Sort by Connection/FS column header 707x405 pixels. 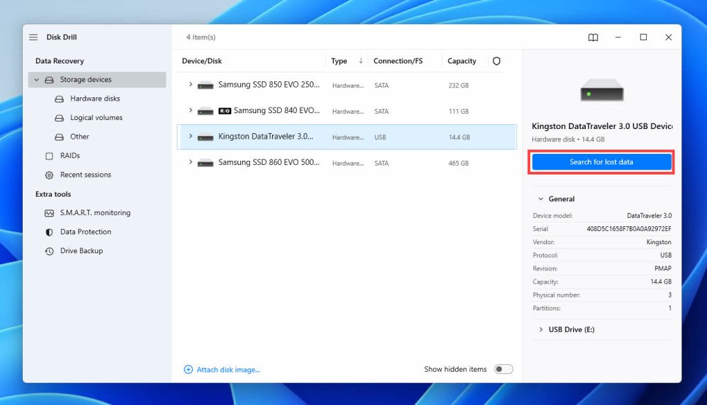[398, 61]
